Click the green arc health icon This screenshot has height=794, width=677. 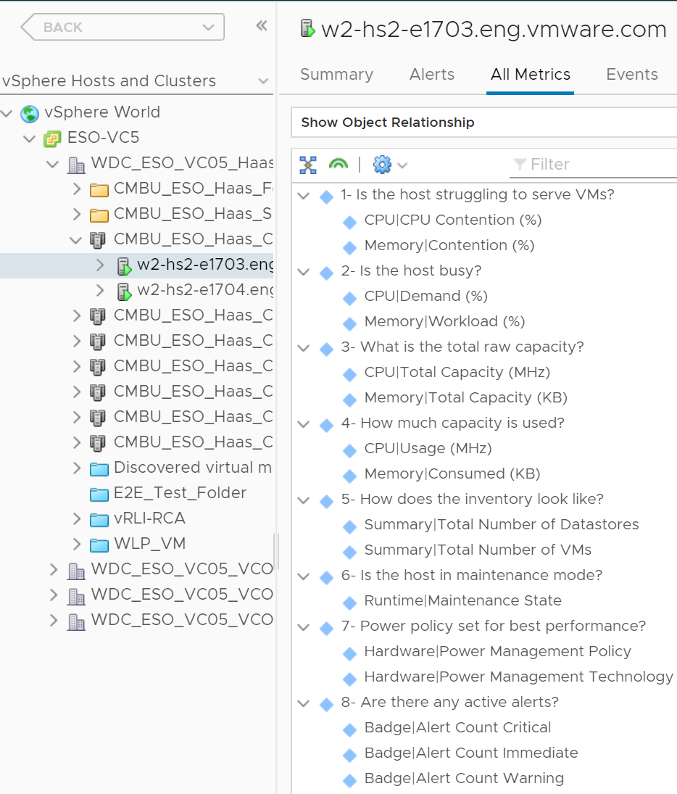click(338, 165)
